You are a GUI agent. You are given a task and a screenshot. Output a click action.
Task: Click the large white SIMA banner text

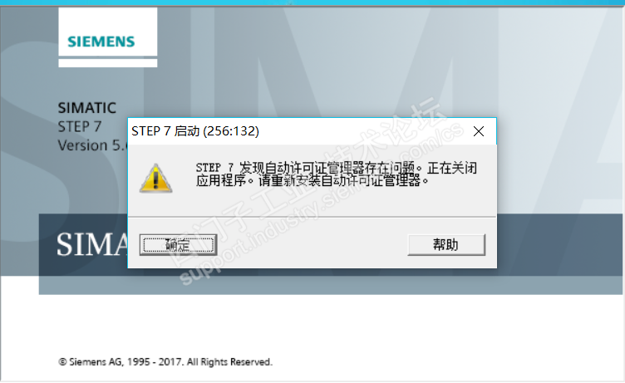[92, 244]
